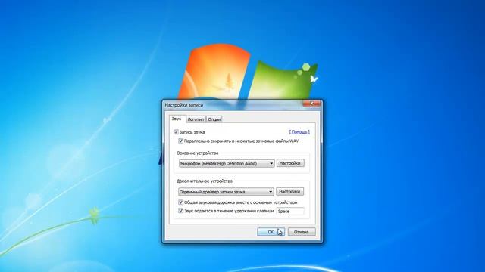Click the Space hotkey input field
The image size is (485, 272).
click(x=290, y=212)
